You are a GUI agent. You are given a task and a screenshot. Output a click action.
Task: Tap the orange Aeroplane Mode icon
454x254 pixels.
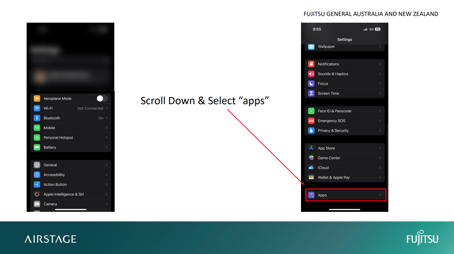tap(37, 98)
